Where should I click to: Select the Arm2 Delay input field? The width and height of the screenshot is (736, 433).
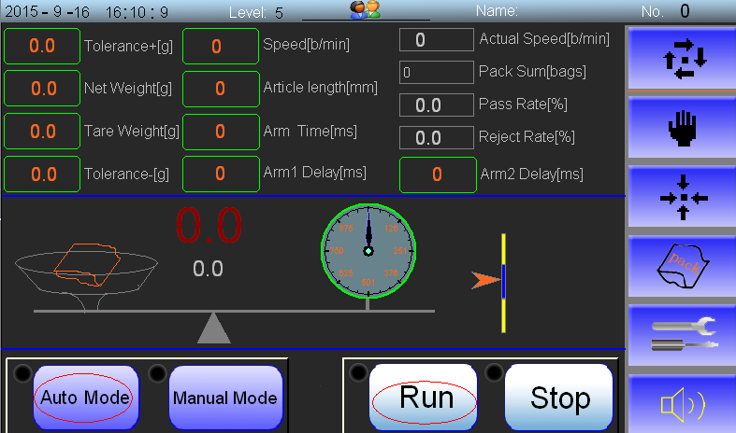tap(438, 175)
